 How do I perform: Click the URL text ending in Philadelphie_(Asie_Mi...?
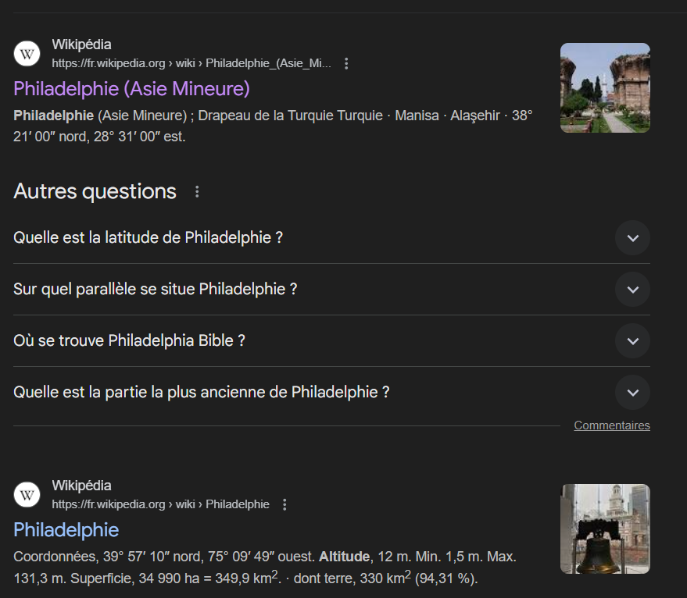[191, 63]
